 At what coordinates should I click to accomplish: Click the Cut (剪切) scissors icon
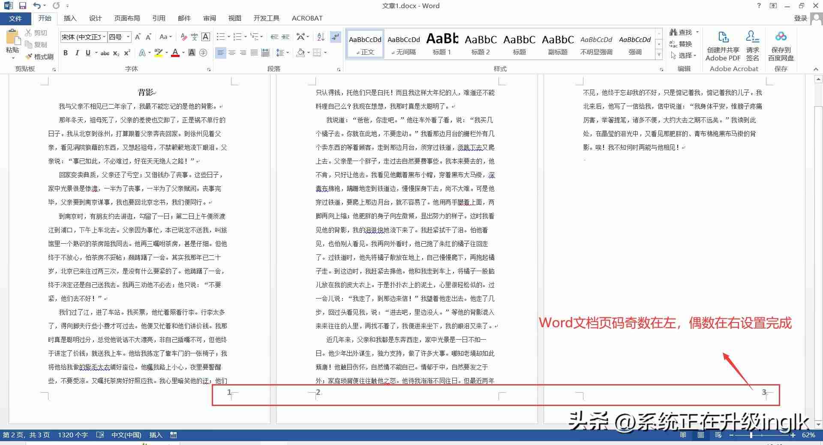click(28, 33)
